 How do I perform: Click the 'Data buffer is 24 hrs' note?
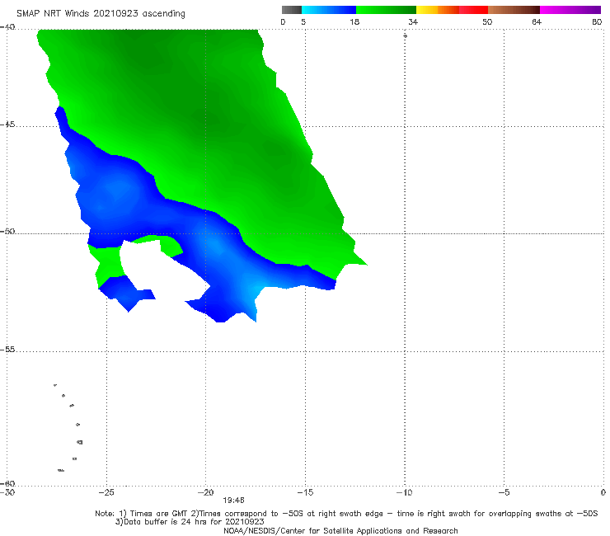tap(190, 522)
